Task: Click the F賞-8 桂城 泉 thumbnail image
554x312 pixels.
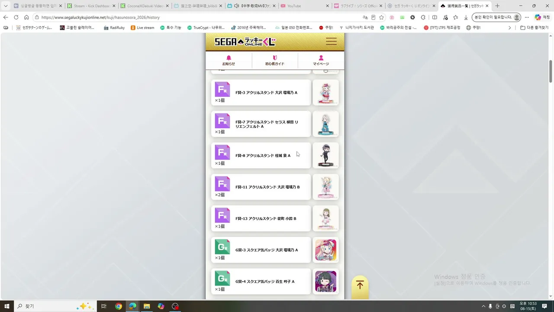Action: click(325, 156)
